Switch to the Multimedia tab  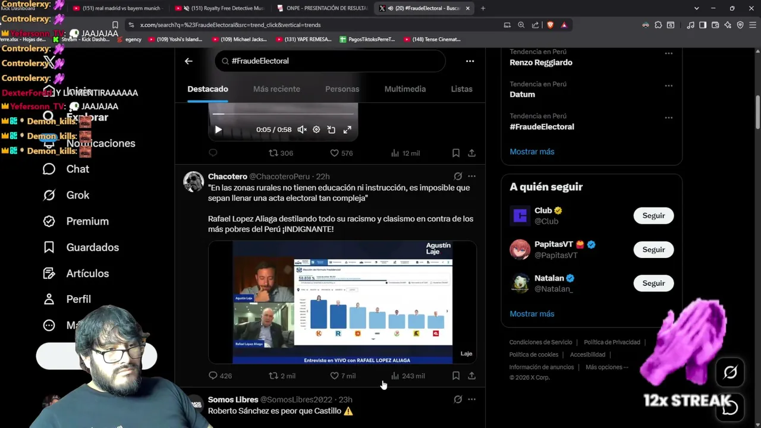(x=405, y=89)
